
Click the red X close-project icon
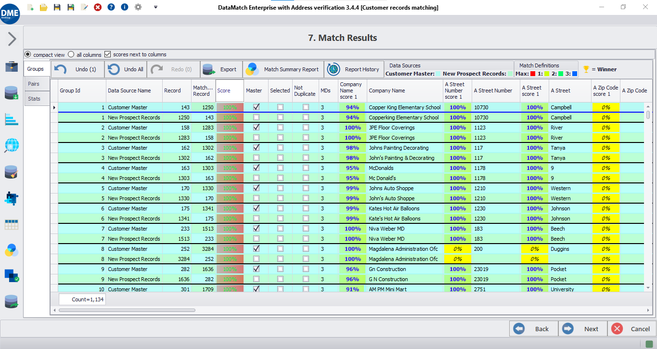point(98,7)
